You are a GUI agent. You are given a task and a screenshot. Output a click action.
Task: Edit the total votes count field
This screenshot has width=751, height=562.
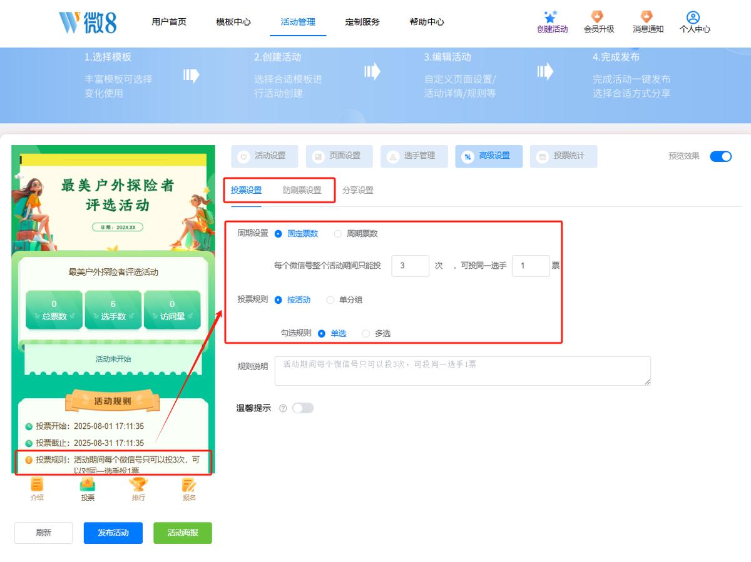(411, 266)
